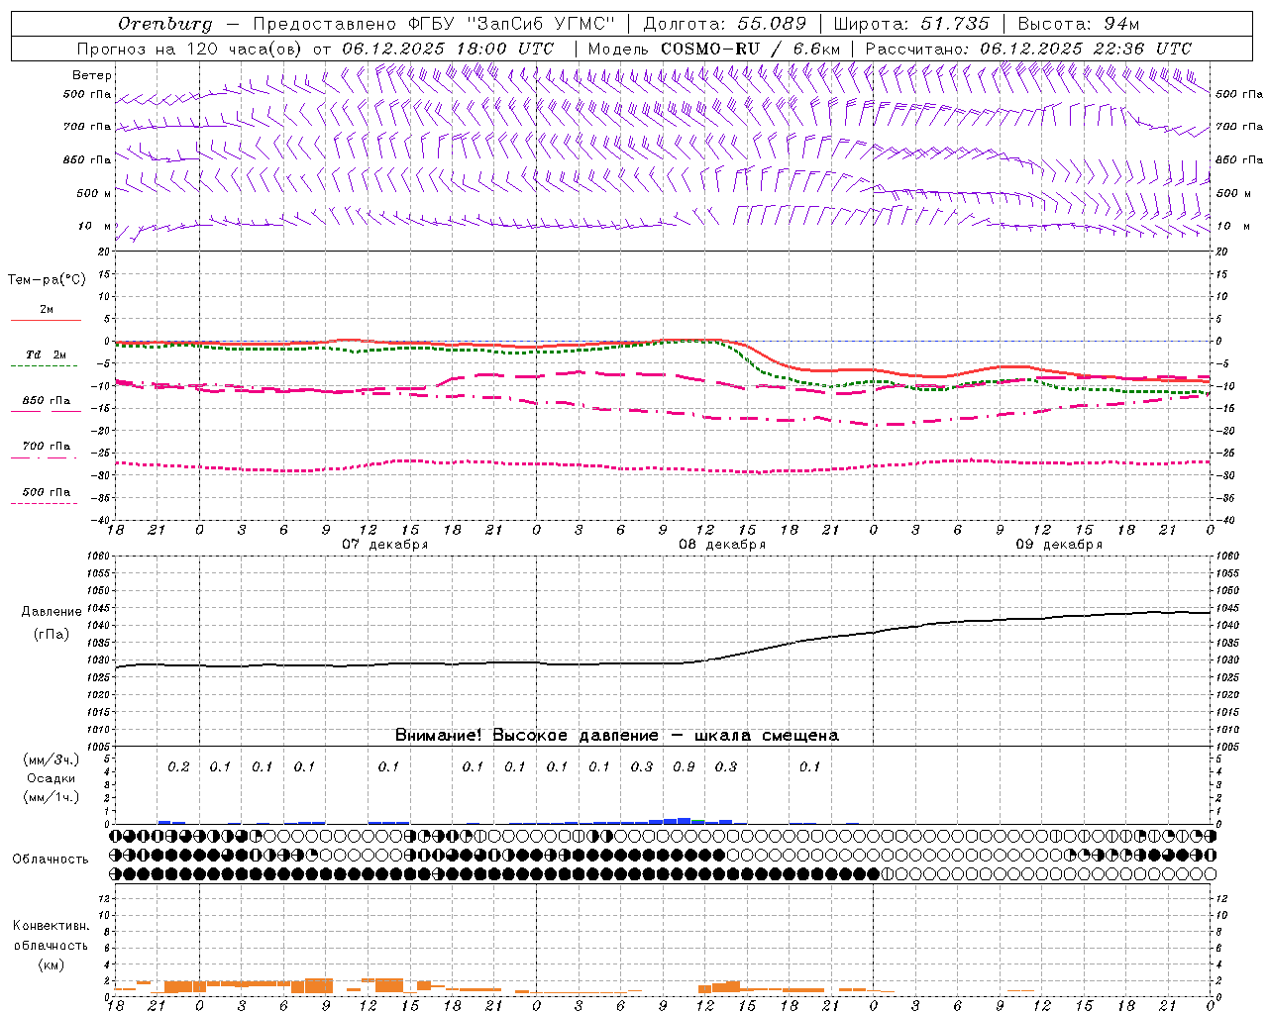
Task: Click the 'Конвективн.' convective cloud label
Action: click(x=51, y=926)
